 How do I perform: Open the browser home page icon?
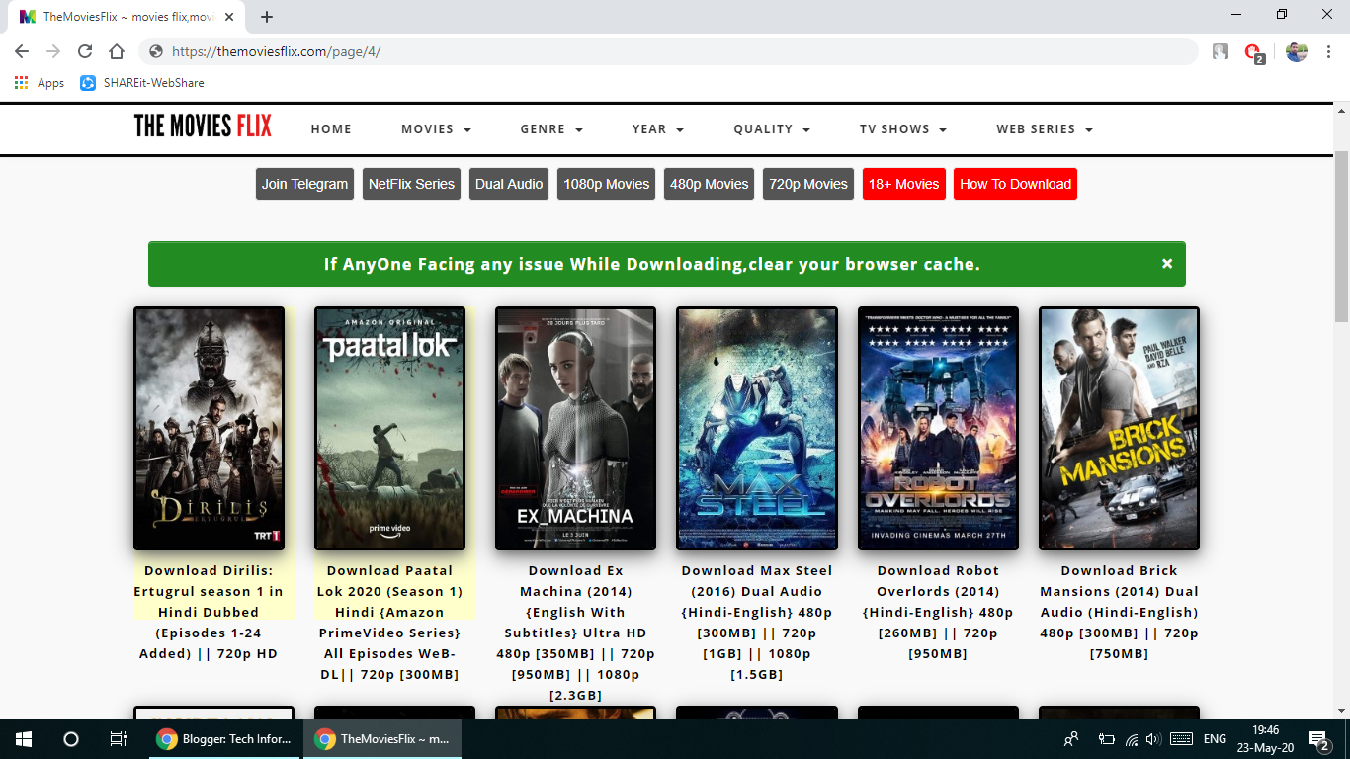117,51
